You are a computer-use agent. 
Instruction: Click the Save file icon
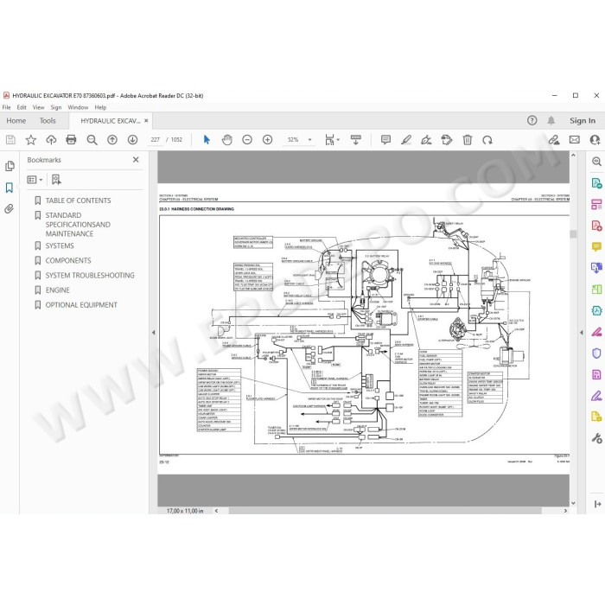10,140
